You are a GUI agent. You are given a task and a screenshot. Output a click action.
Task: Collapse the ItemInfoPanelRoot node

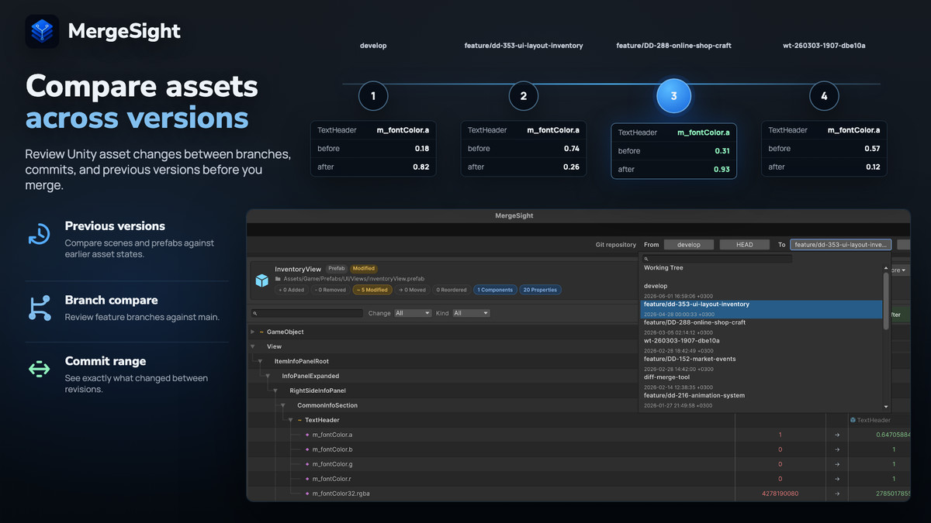(261, 361)
